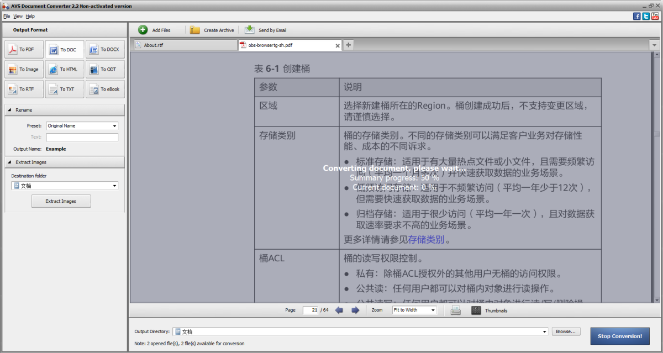Select the To DOCX output format

coord(105,49)
